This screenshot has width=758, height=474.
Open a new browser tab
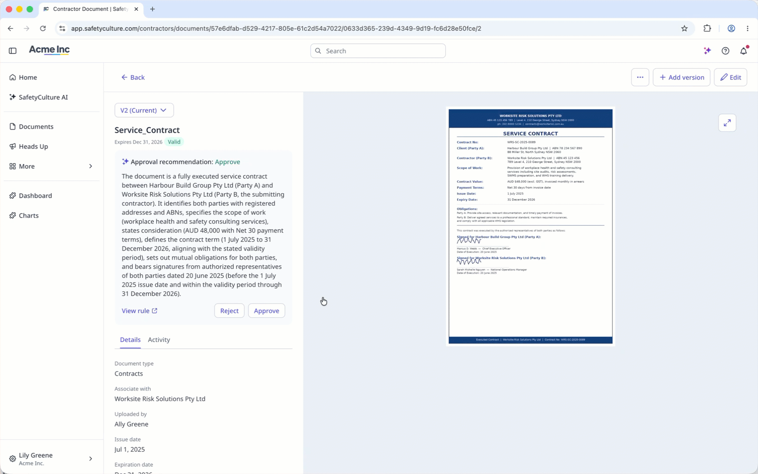[153, 9]
